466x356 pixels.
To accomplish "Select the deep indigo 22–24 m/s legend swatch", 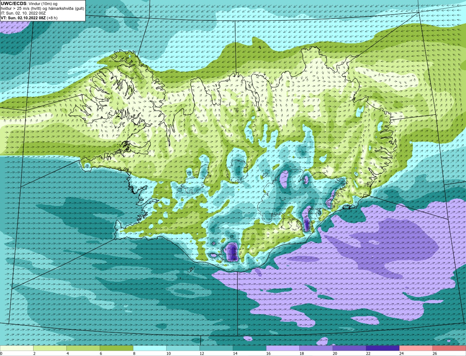I will [x=383, y=348].
